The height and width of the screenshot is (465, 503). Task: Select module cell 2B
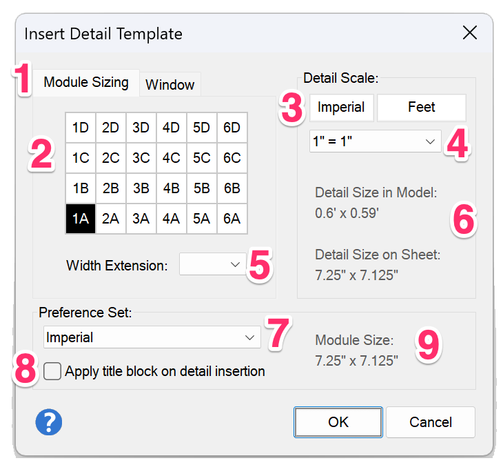coord(111,188)
